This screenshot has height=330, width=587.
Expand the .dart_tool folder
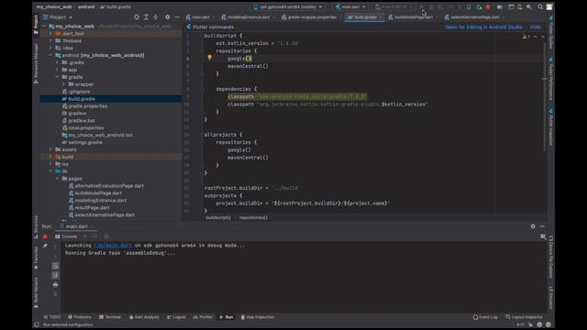click(51, 33)
